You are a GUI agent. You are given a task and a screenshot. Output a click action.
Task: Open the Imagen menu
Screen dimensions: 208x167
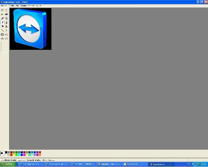click(x=23, y=6)
